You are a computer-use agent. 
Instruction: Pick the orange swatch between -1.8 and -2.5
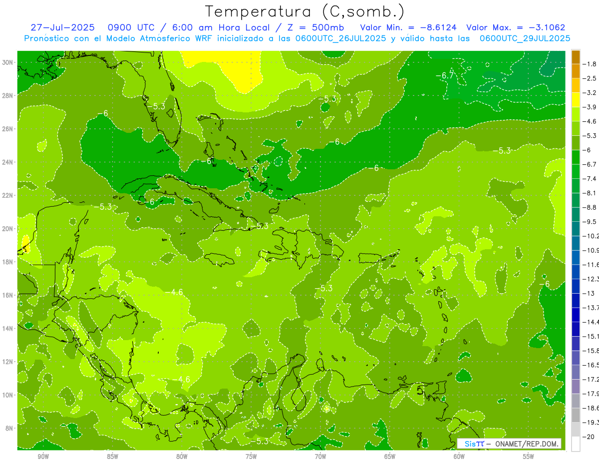[x=576, y=71]
